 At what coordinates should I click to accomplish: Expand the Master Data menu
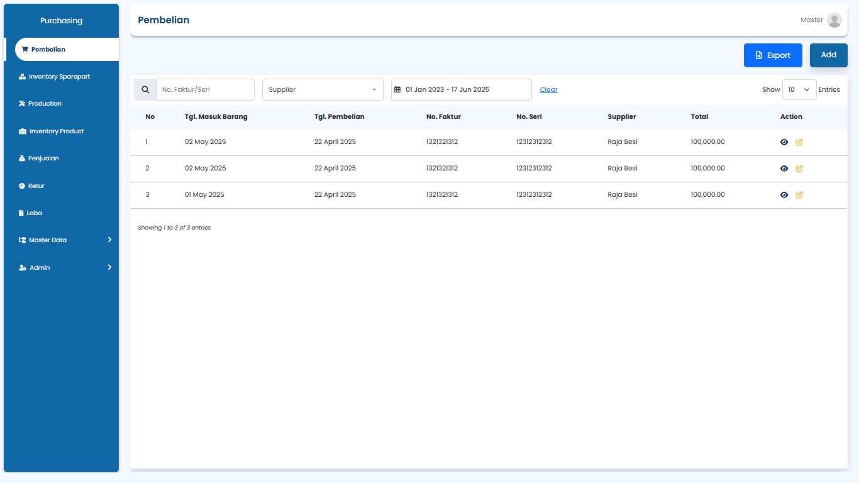pos(47,240)
